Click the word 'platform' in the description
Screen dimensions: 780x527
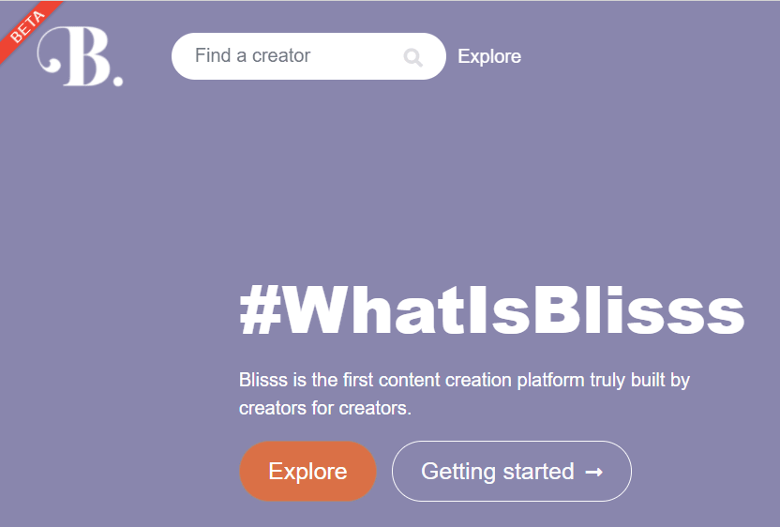(547, 381)
